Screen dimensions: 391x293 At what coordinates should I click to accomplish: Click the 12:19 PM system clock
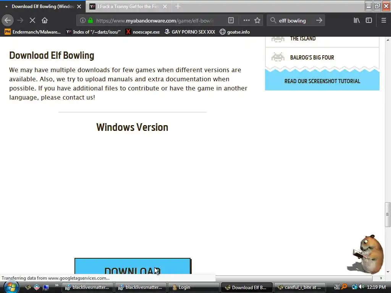point(376,287)
